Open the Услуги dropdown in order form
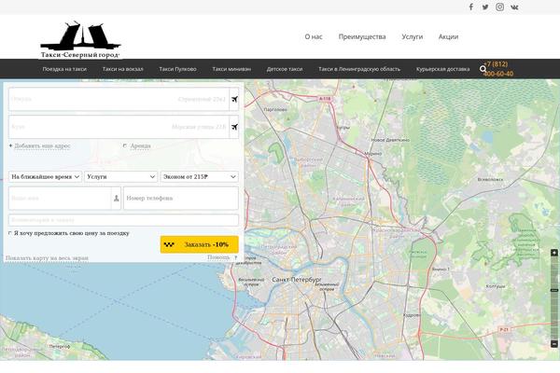This screenshot has width=560, height=373. (120, 176)
